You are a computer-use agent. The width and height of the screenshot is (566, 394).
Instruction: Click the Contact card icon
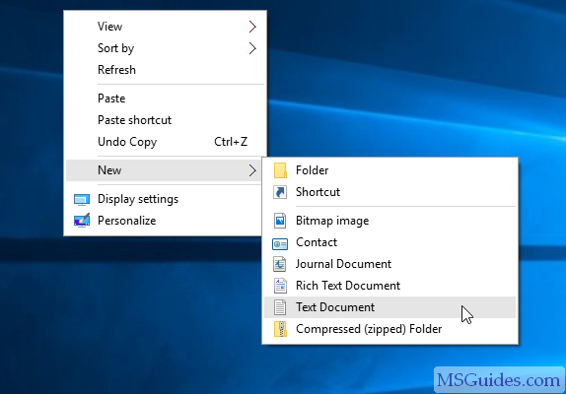tap(280, 244)
